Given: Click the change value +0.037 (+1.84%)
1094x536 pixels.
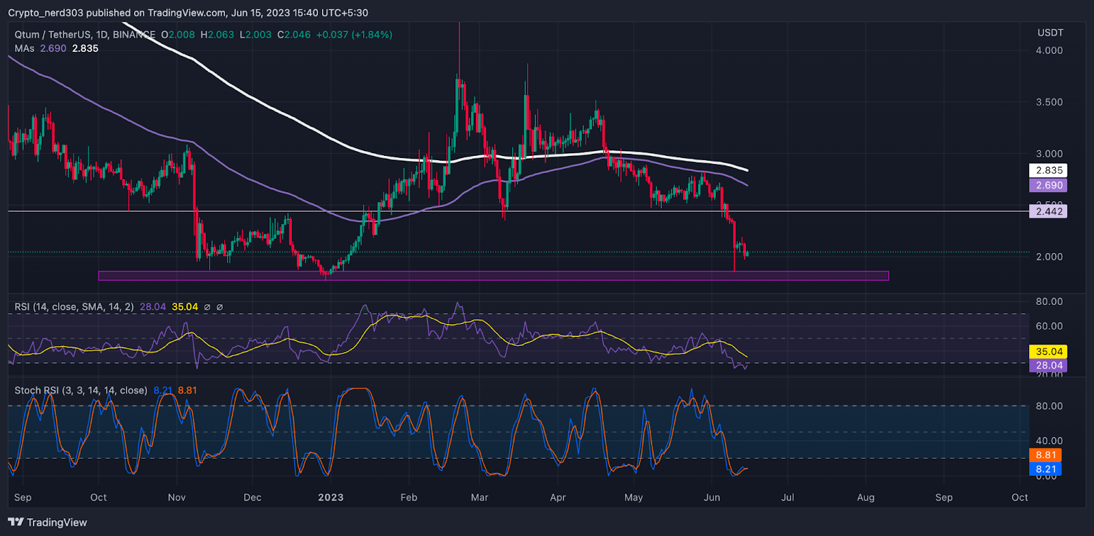Looking at the screenshot, I should 354,34.
